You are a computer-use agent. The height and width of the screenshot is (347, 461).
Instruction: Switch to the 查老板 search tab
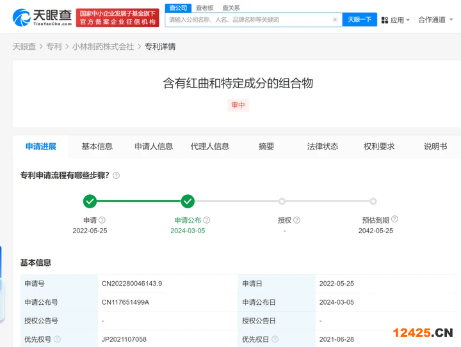(204, 8)
